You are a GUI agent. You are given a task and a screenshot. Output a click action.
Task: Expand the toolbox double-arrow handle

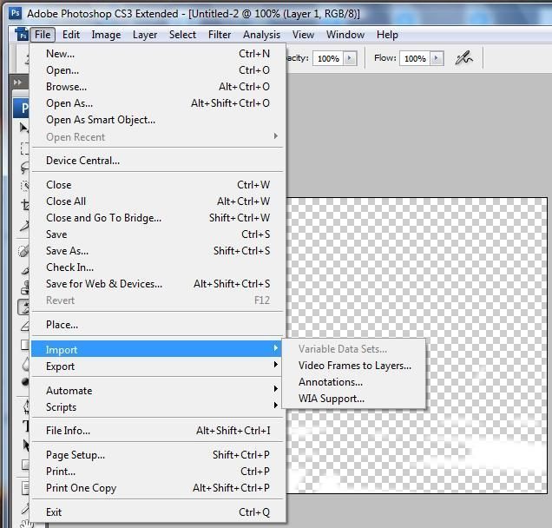(x=17, y=82)
